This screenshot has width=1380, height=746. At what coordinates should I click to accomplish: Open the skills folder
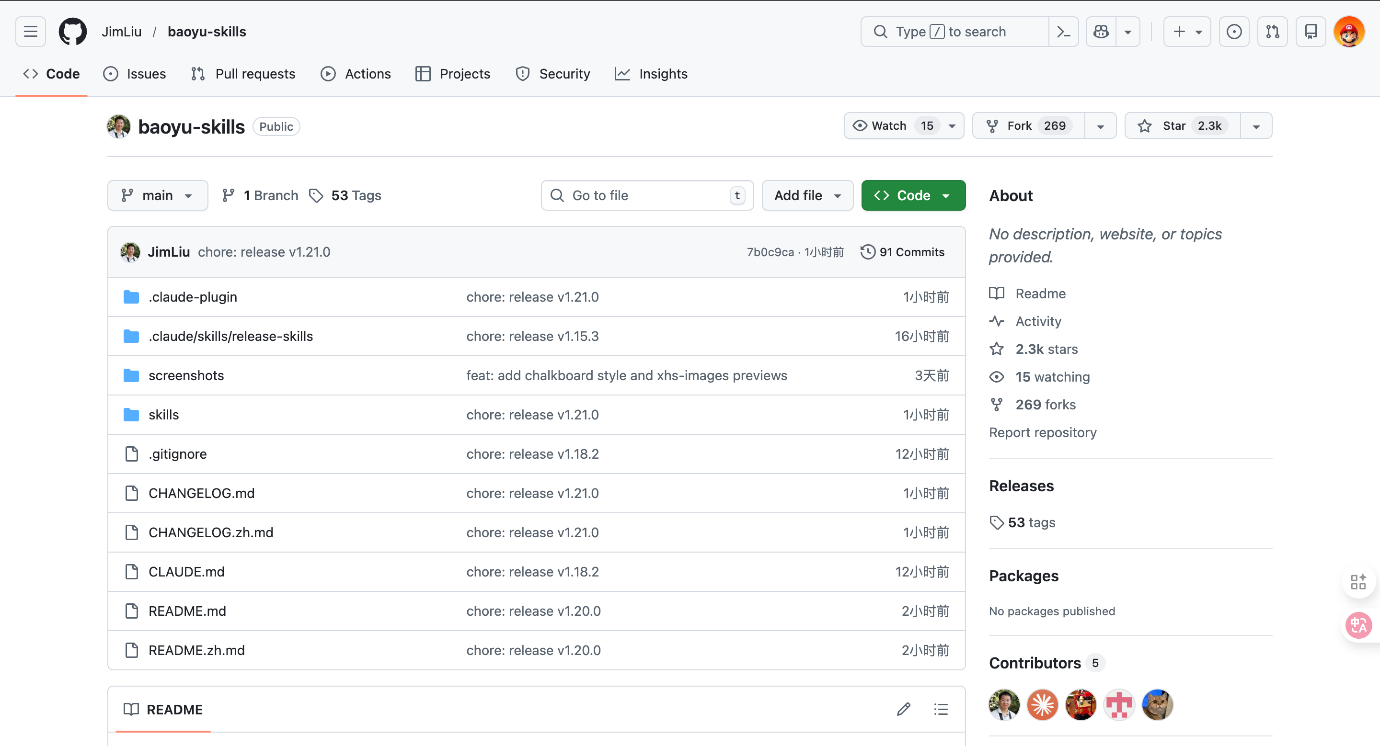click(163, 415)
